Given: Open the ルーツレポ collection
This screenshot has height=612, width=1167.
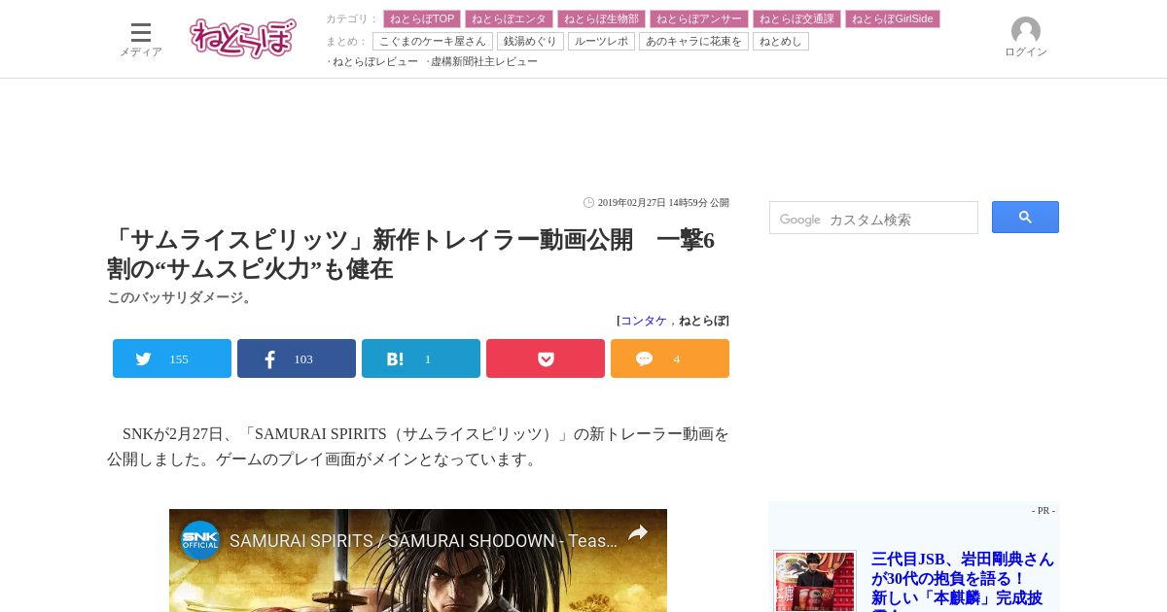Looking at the screenshot, I should coord(601,41).
